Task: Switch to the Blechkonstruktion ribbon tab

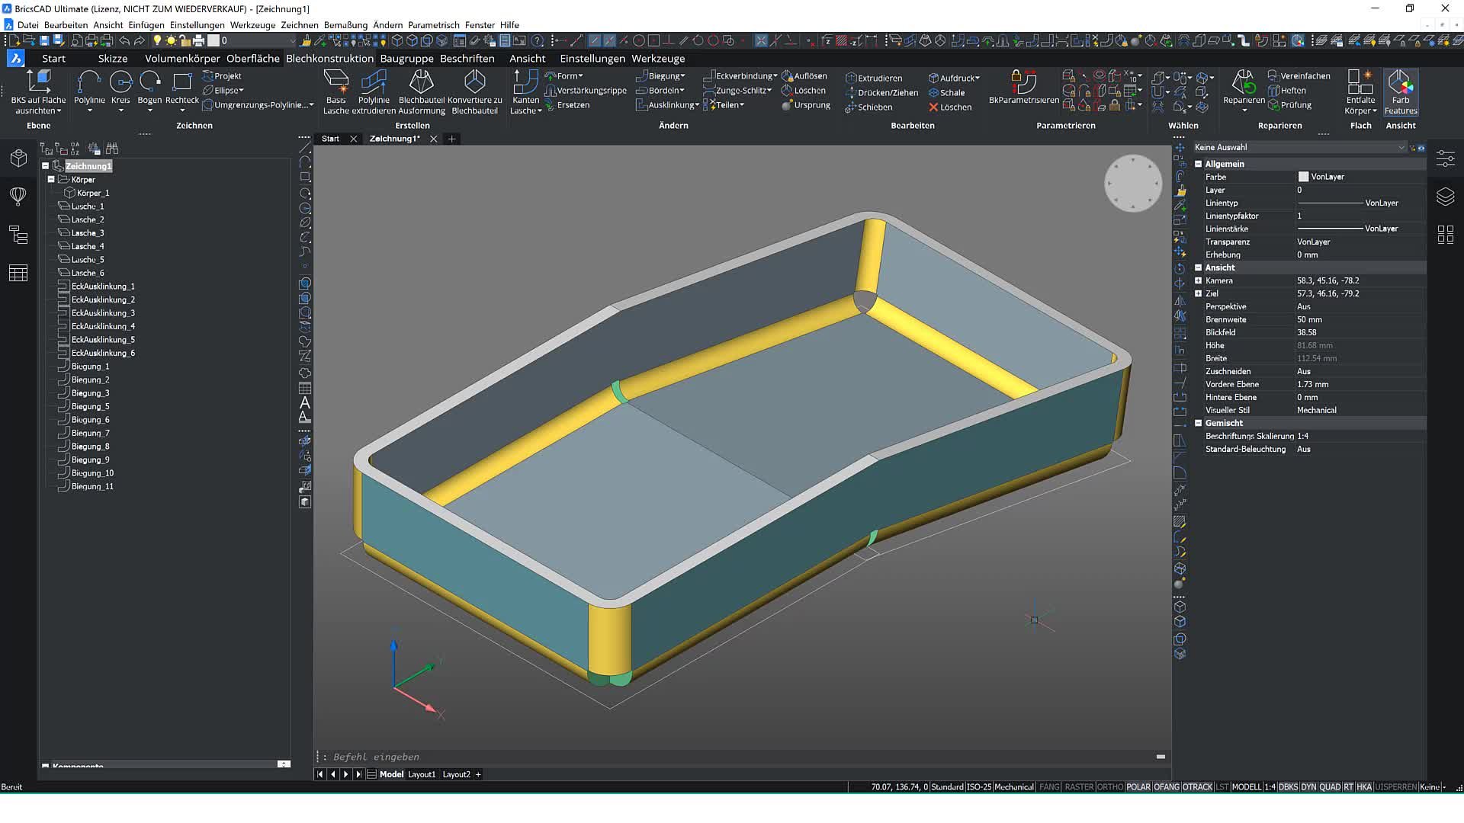Action: point(329,58)
